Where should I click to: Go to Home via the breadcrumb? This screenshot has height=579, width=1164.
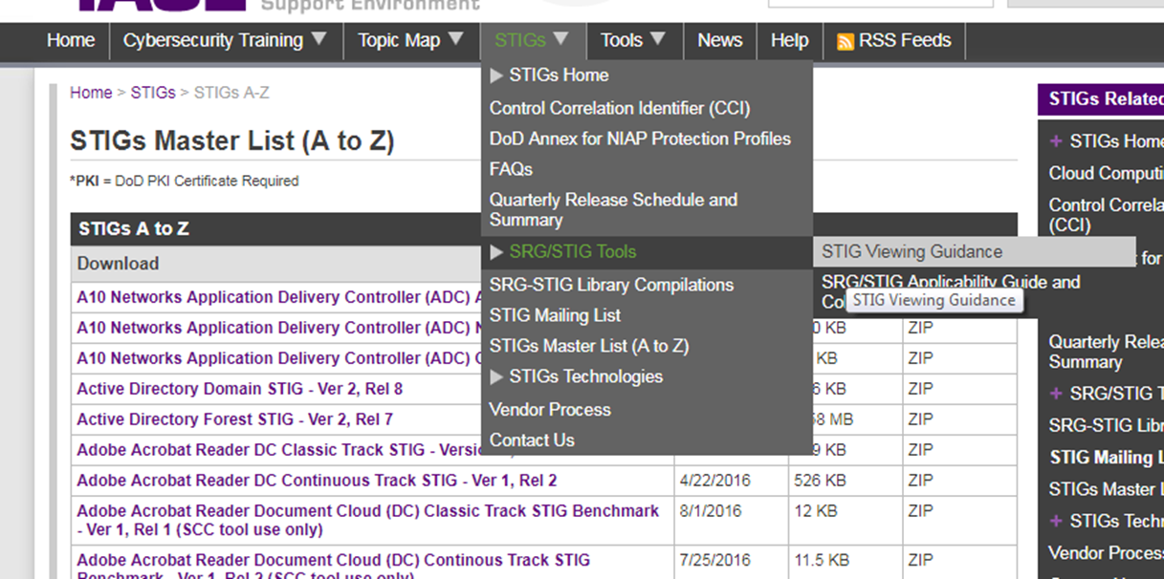pyautogui.click(x=91, y=93)
